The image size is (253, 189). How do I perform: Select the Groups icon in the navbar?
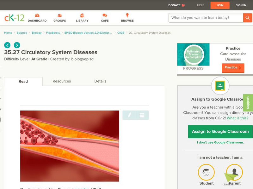pos(59,18)
